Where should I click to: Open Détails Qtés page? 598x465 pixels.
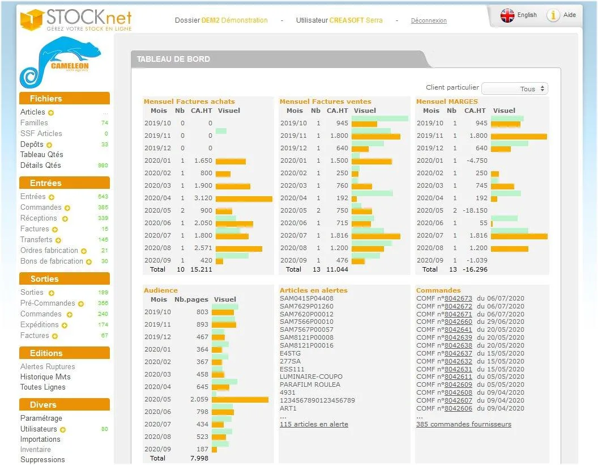click(x=40, y=165)
